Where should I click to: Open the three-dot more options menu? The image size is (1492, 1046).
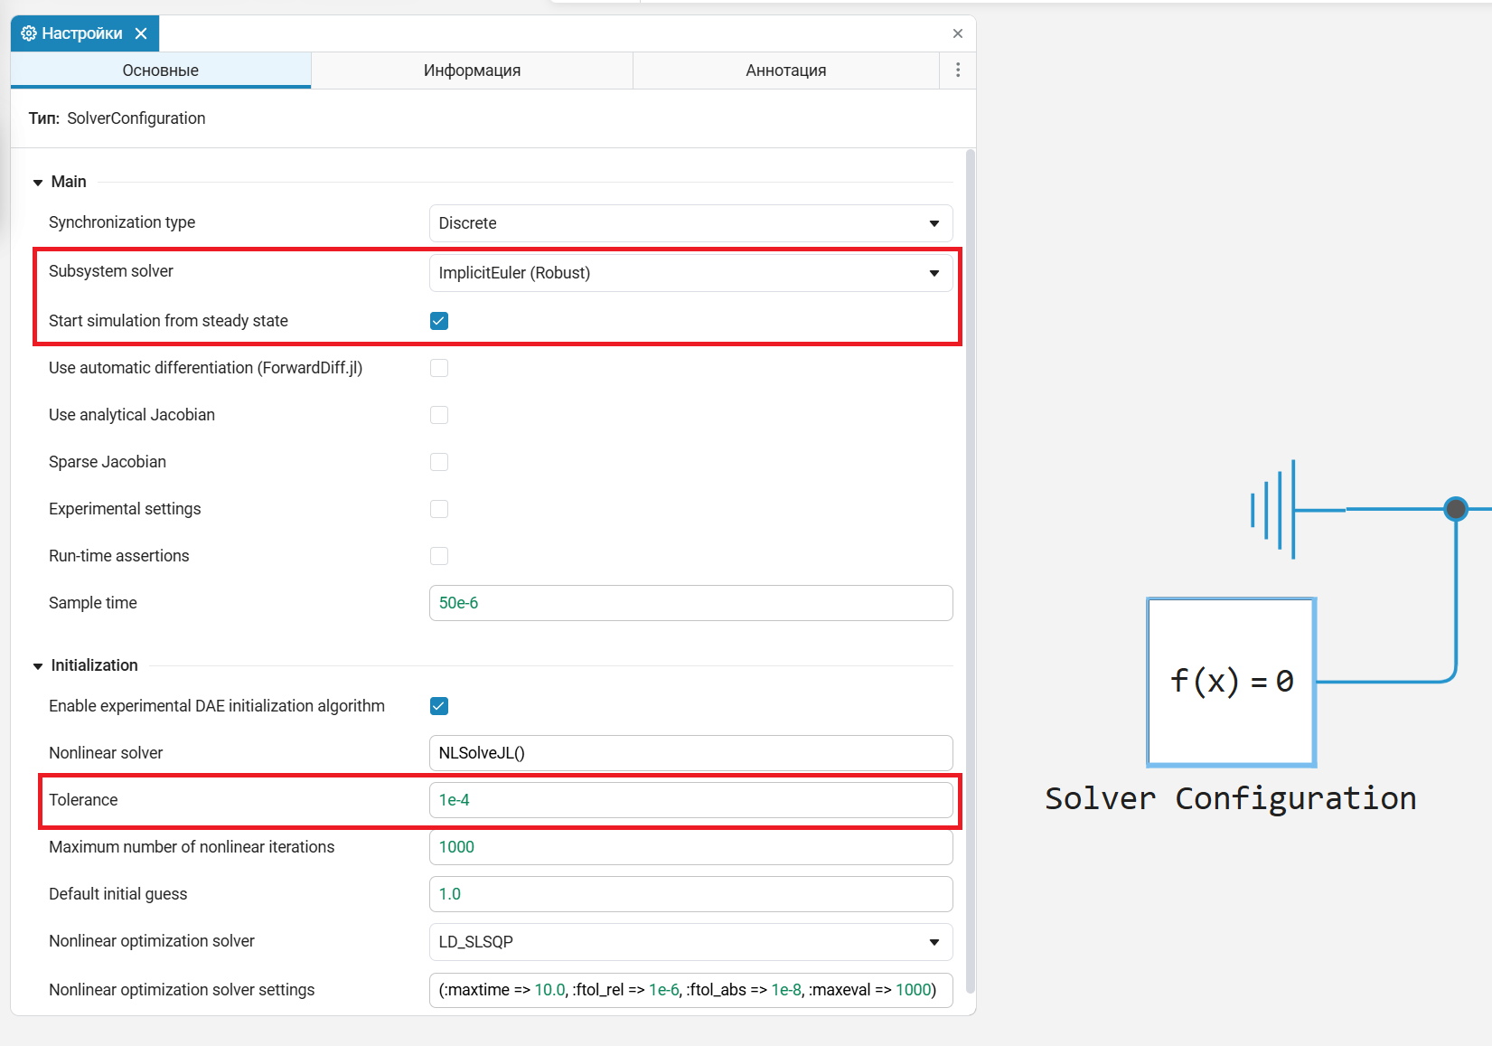pyautogui.click(x=958, y=71)
